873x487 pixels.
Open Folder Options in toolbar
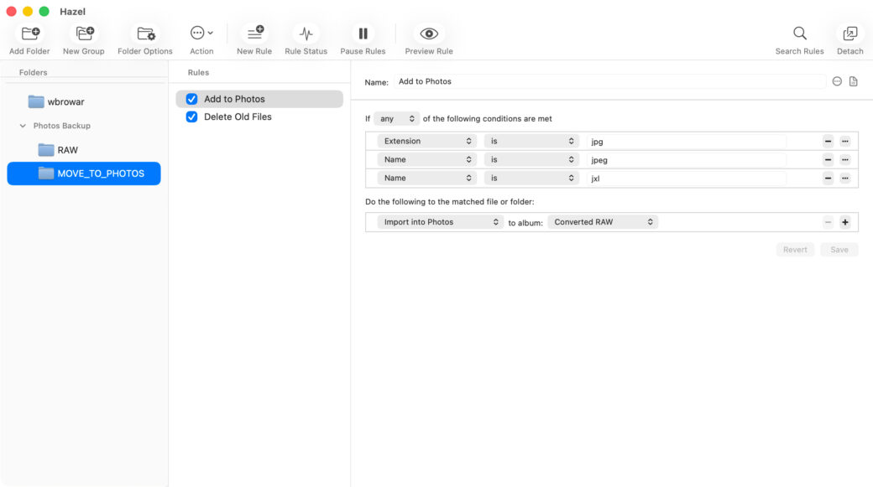(145, 34)
